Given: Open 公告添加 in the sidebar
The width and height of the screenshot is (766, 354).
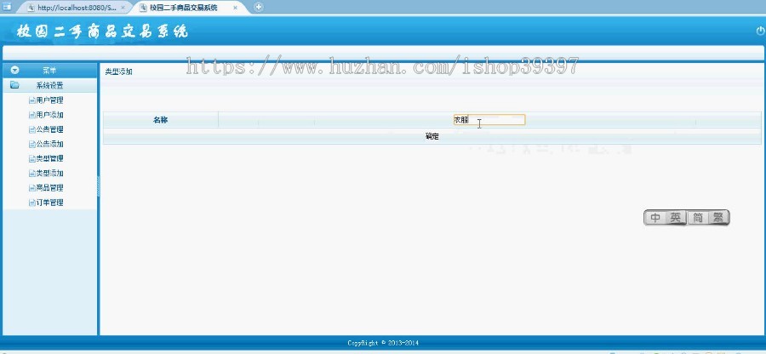Looking at the screenshot, I should (x=49, y=144).
